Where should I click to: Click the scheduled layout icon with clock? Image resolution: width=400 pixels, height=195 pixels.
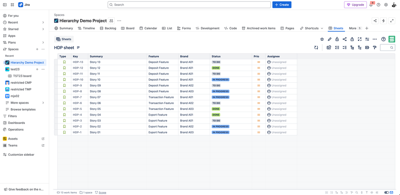pos(329,47)
